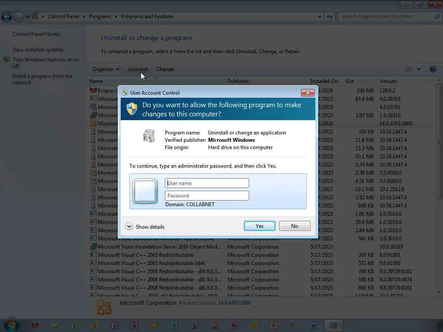Click the Programs and Features breadcrumb
This screenshot has height=332, width=443.
coord(147,16)
